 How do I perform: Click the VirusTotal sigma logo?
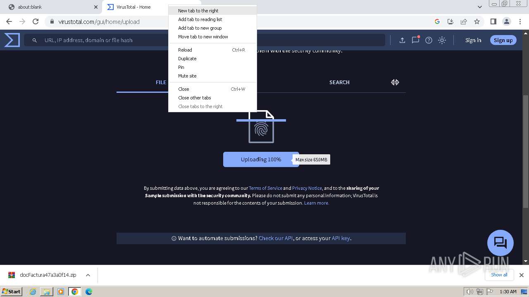(12, 40)
